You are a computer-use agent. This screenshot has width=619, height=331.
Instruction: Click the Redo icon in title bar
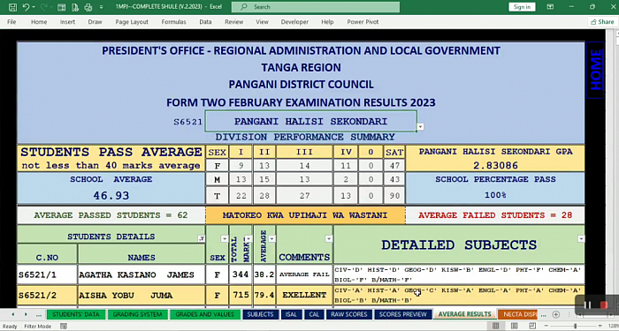(43, 7)
